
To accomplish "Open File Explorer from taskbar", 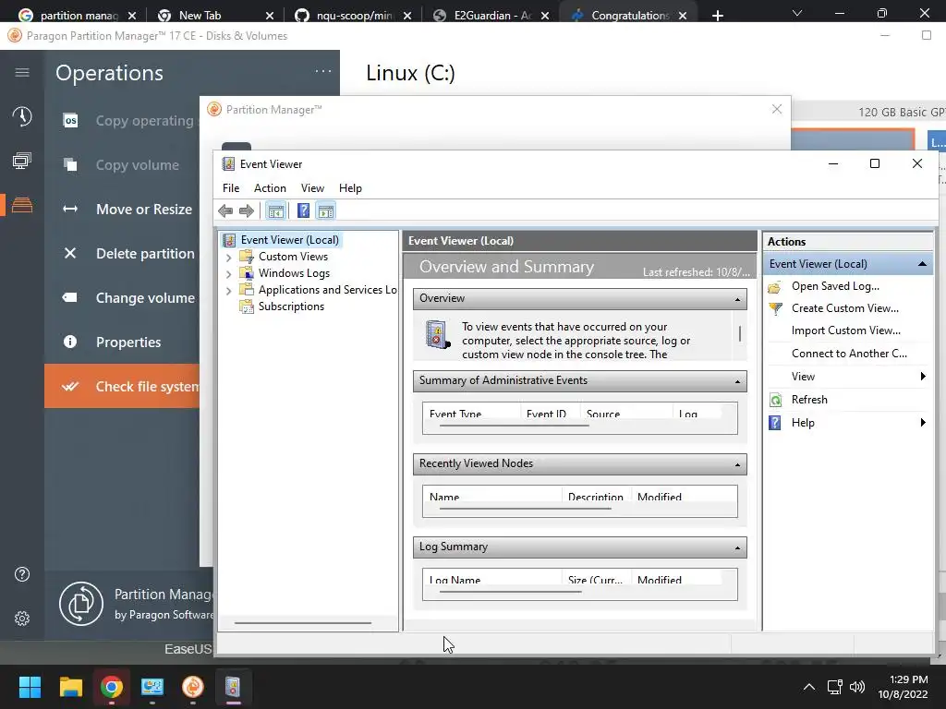I will coord(70,687).
